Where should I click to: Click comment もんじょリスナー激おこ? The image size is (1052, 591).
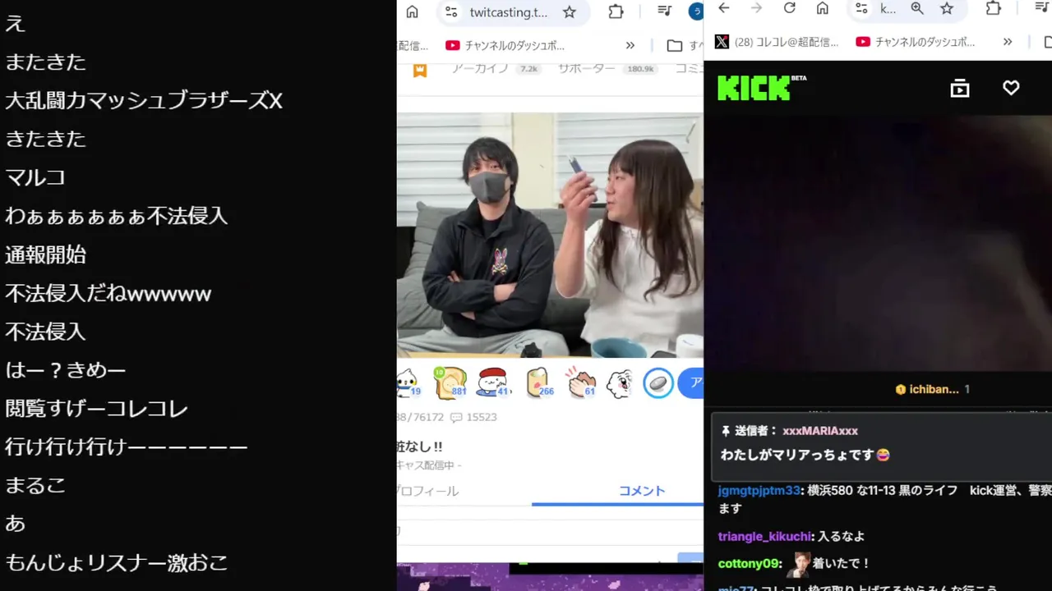(x=116, y=562)
